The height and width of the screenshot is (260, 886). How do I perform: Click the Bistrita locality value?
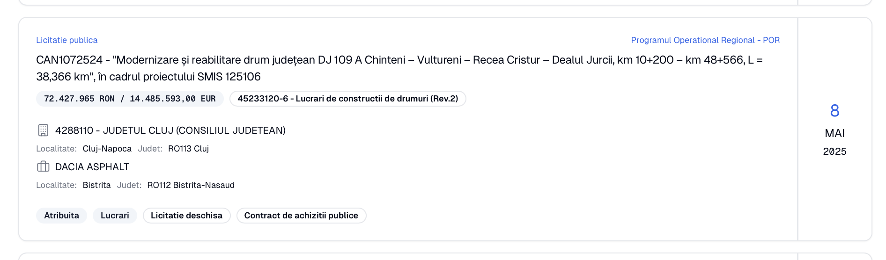[97, 185]
